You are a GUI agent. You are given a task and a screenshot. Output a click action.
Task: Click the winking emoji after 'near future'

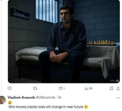(x=86, y=107)
